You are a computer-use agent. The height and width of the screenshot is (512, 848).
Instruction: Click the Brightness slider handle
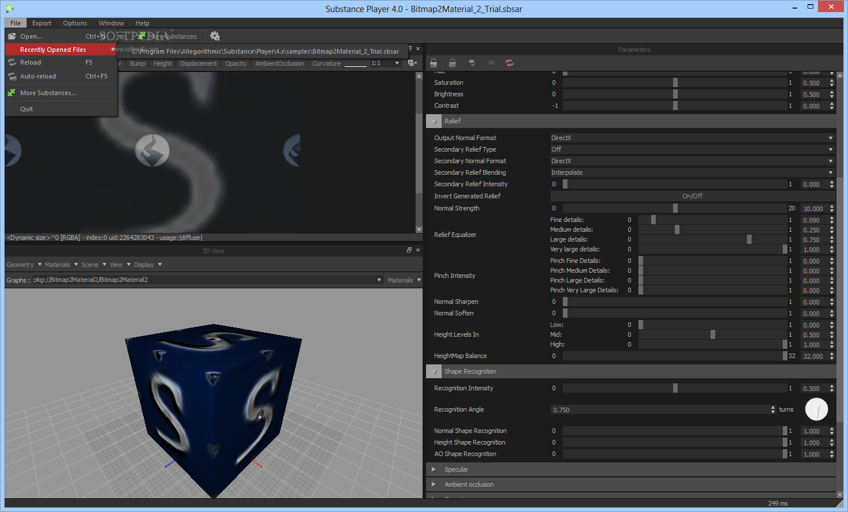click(675, 94)
